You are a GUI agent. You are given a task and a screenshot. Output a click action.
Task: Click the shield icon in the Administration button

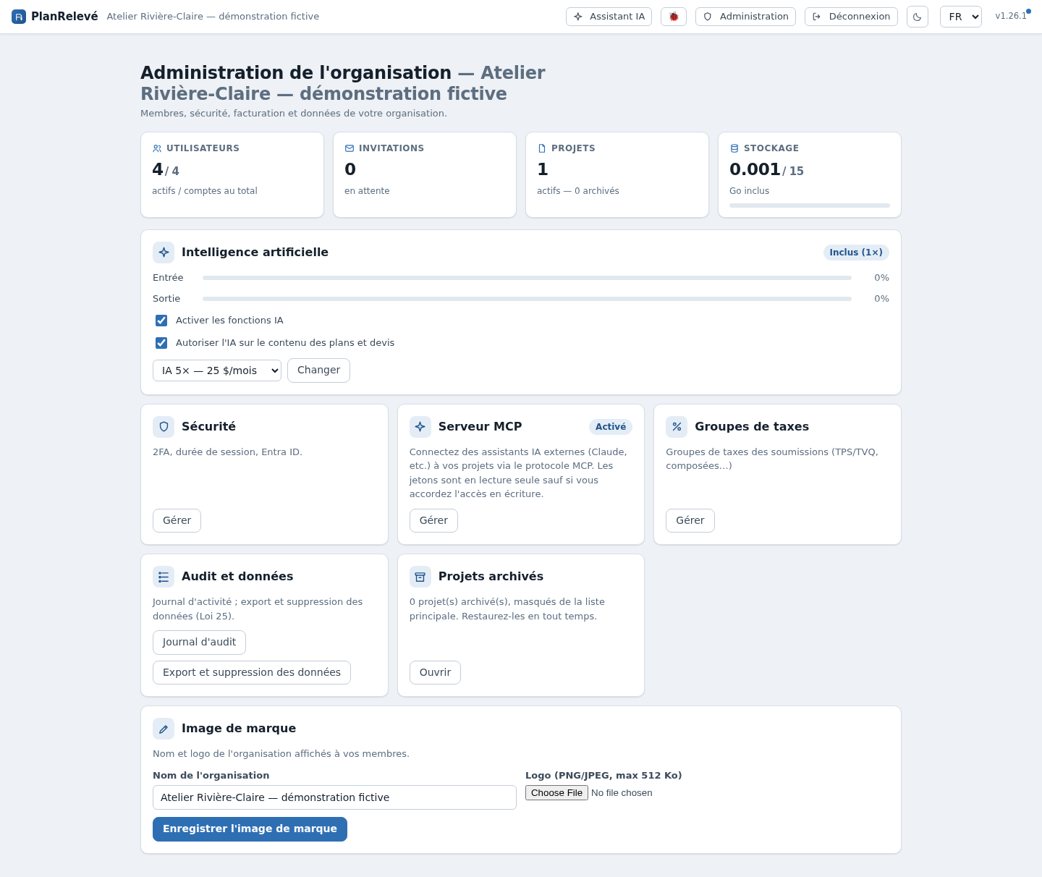(x=708, y=17)
